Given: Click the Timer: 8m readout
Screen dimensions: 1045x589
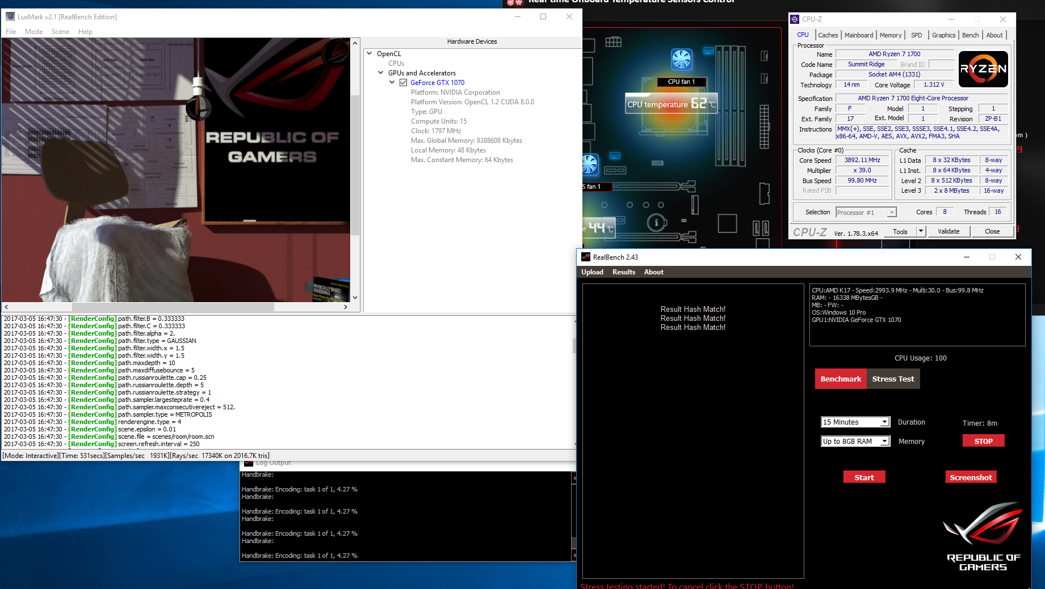Looking at the screenshot, I should tap(980, 423).
